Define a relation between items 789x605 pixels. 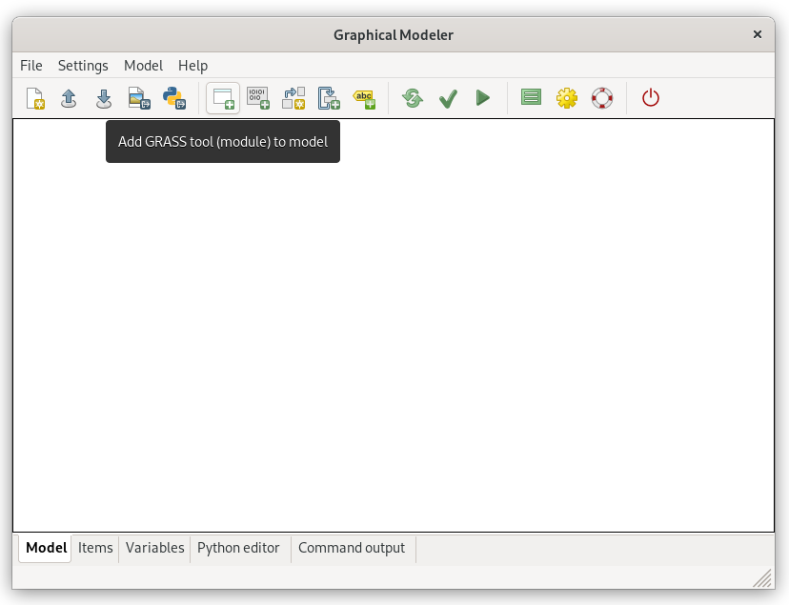293,98
